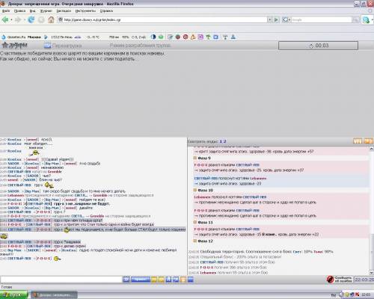374x299 pixels.
Task: Click the red circular icon in the weather toolbar
Action: click(x=186, y=37)
